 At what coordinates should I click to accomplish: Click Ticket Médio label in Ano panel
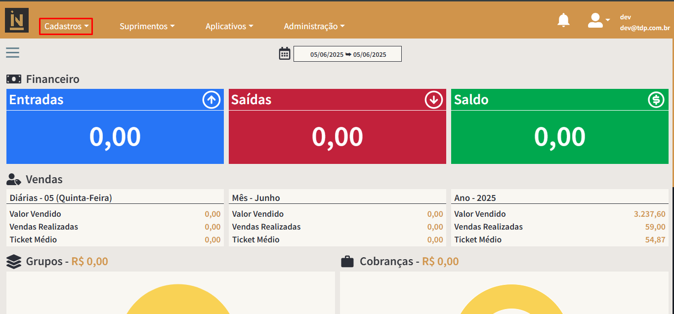[x=478, y=240]
